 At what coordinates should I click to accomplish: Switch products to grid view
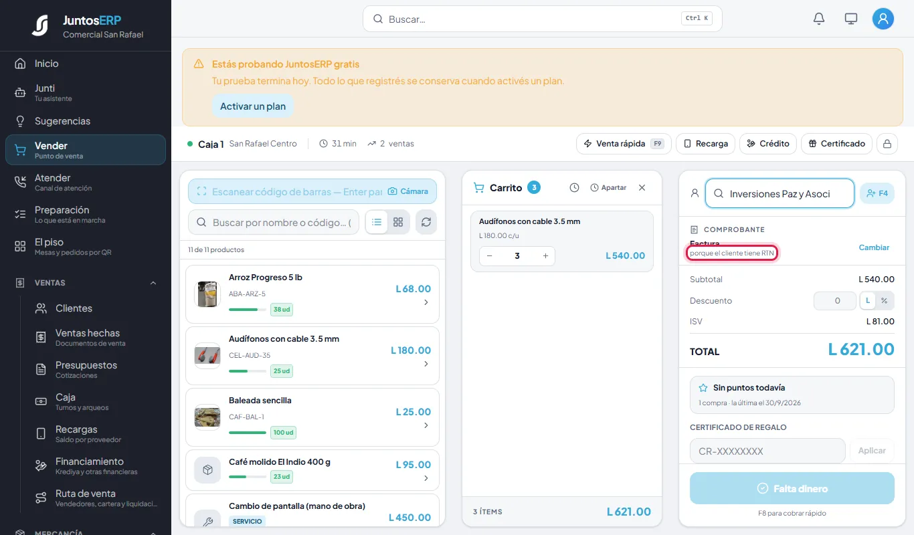(x=398, y=222)
